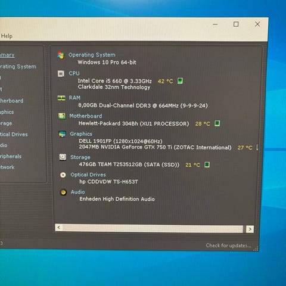Viewport: 286px width, 286px height.
Task: Click the Audio speaker icon
Action: (x=63, y=192)
